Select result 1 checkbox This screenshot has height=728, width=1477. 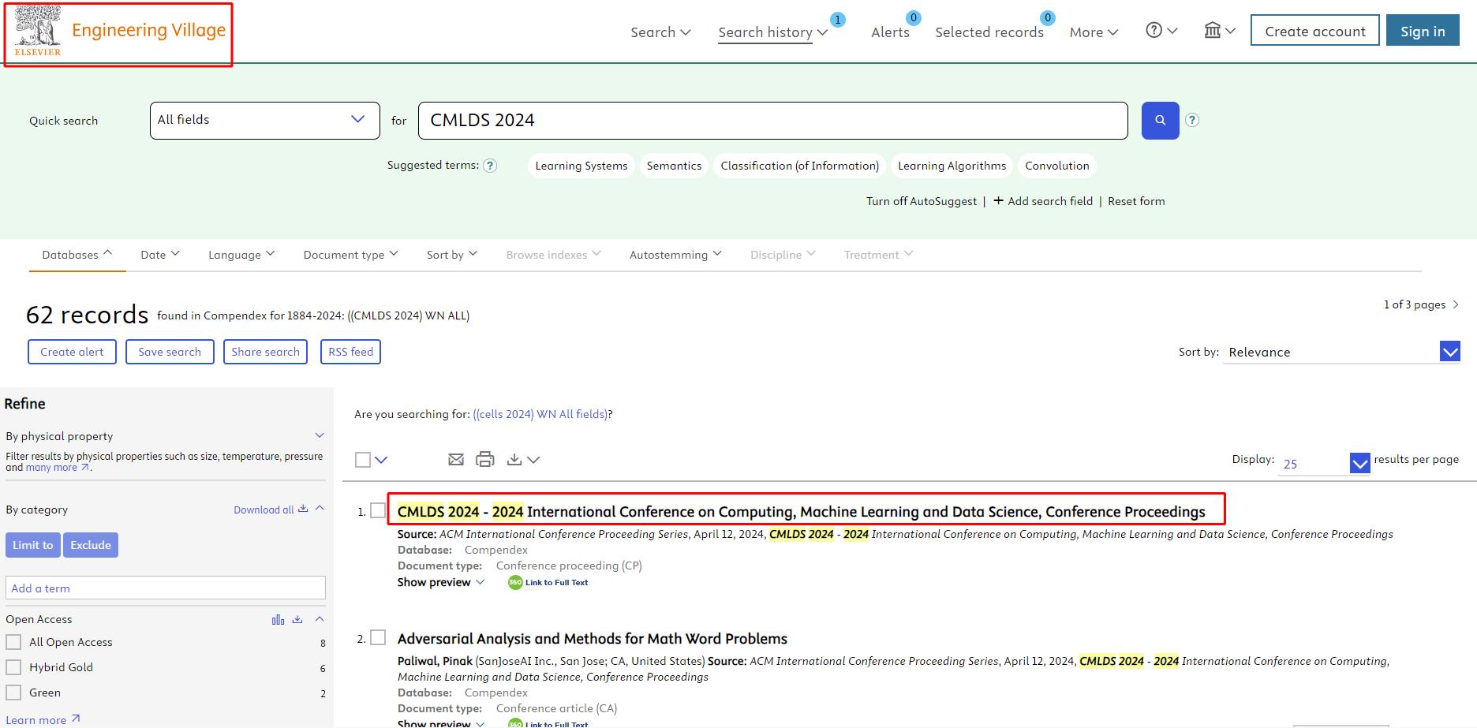point(378,511)
